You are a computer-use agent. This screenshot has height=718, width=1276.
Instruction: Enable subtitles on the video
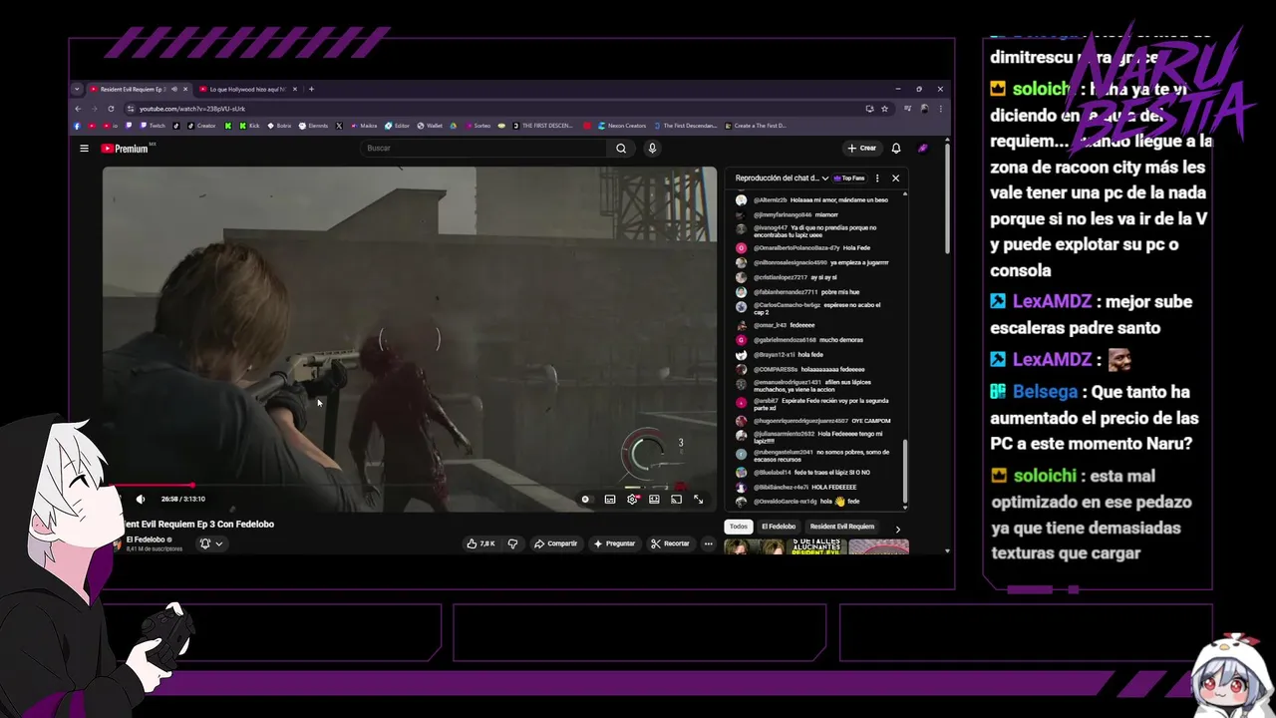610,499
